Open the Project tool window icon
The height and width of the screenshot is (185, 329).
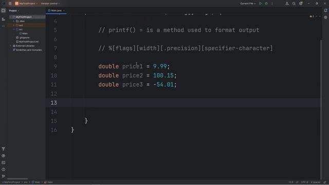click(4, 10)
